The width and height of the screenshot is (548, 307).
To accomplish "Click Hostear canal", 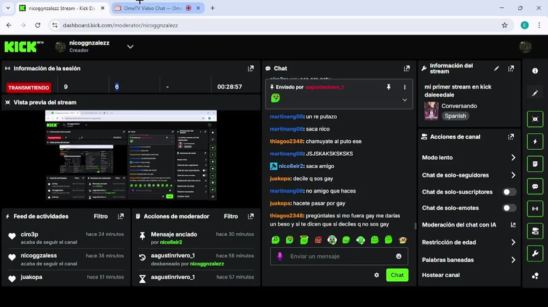I will tap(441, 275).
